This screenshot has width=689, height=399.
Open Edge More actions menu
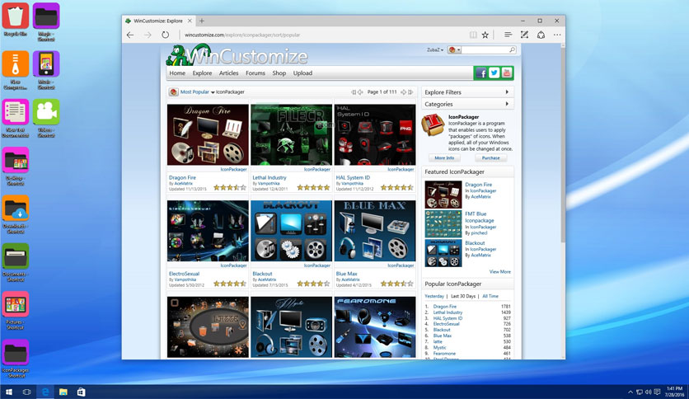coord(557,35)
